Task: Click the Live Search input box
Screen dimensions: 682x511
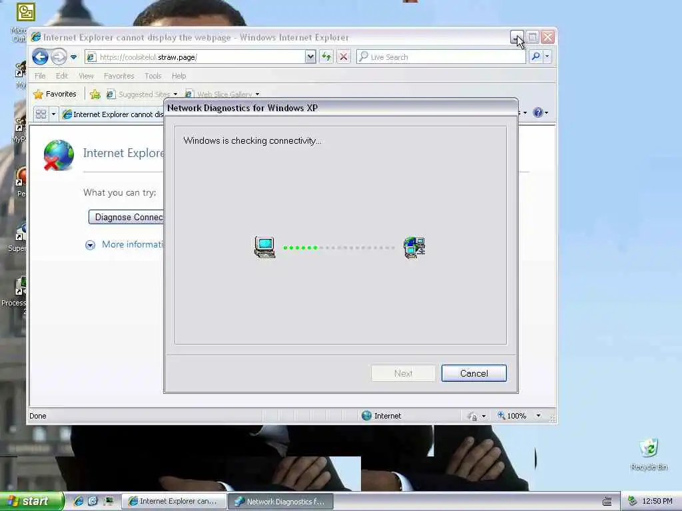Action: coord(441,57)
